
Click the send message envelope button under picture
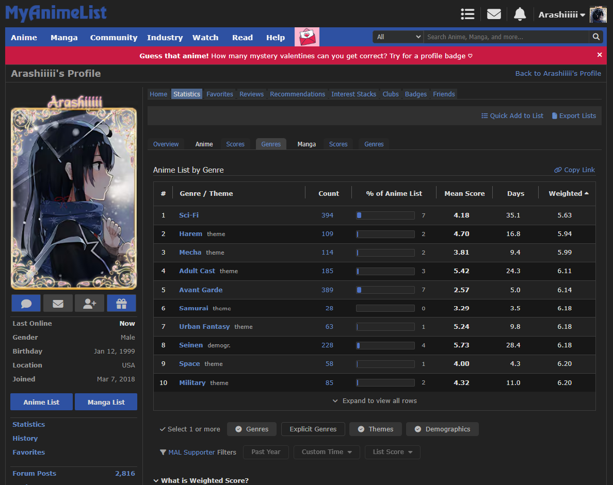58,304
